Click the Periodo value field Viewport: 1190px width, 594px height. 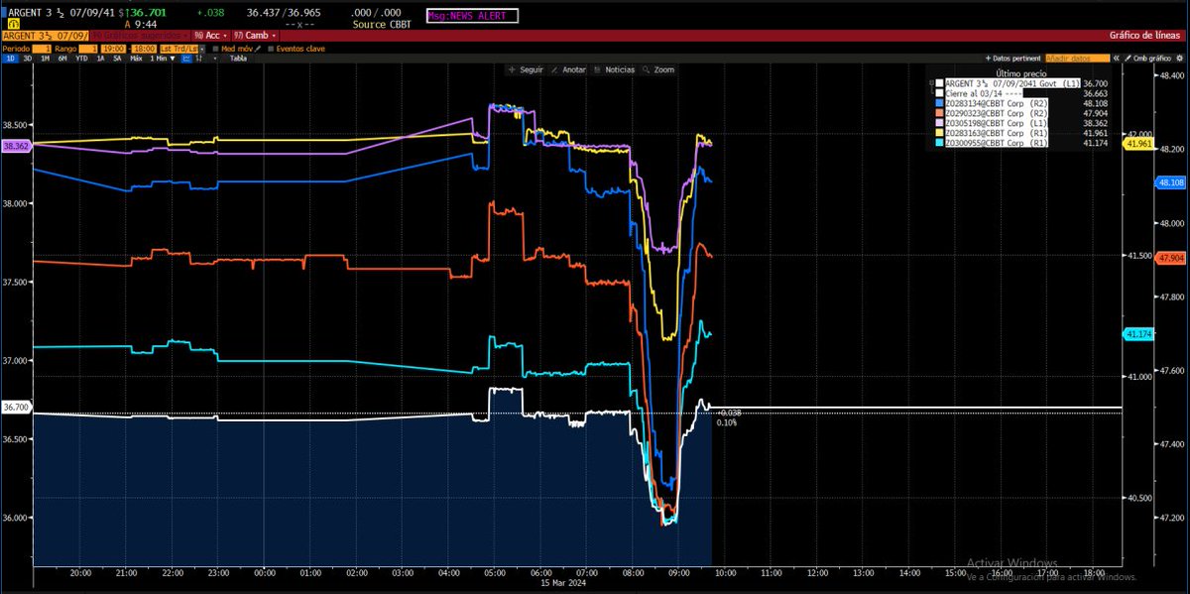[41, 49]
